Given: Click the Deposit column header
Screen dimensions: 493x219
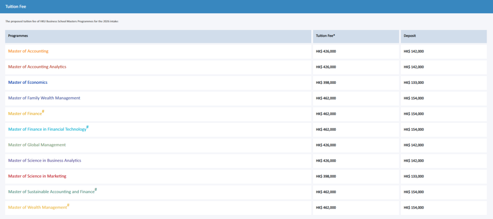Looking at the screenshot, I should coord(409,36).
